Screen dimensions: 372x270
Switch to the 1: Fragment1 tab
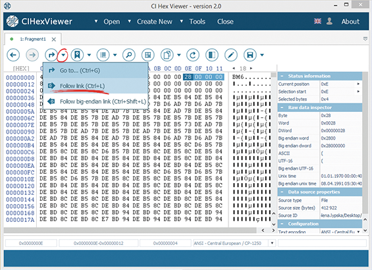33,39
